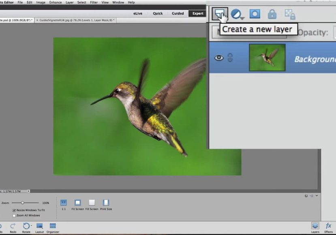Open the Image menu
The height and width of the screenshot is (235, 336).
click(x=41, y=2)
